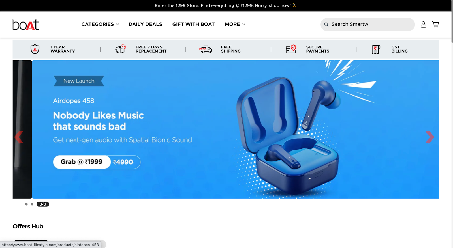
Task: Go to the previous banner slide arrow
Action: pyautogui.click(x=19, y=137)
